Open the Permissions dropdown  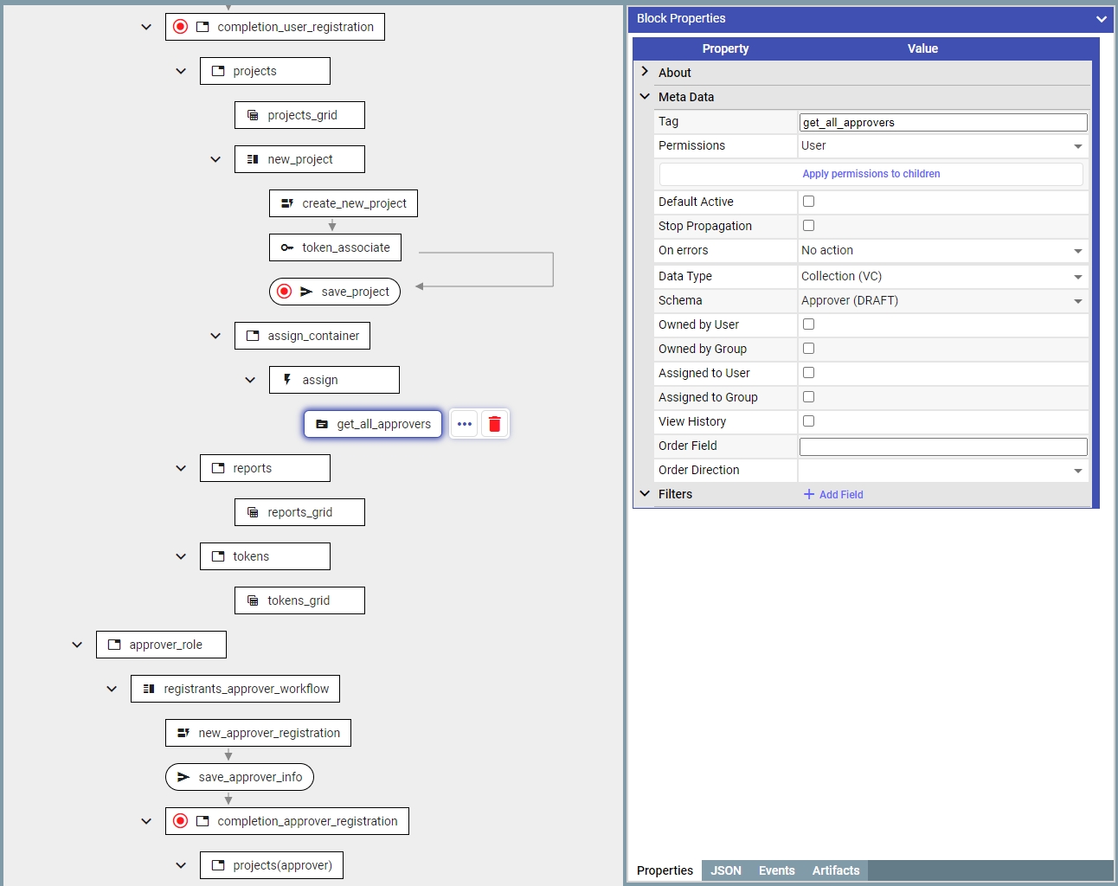[x=942, y=146]
